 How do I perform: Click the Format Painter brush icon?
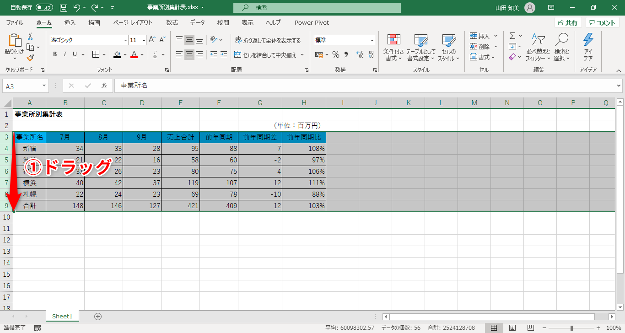(x=30, y=58)
